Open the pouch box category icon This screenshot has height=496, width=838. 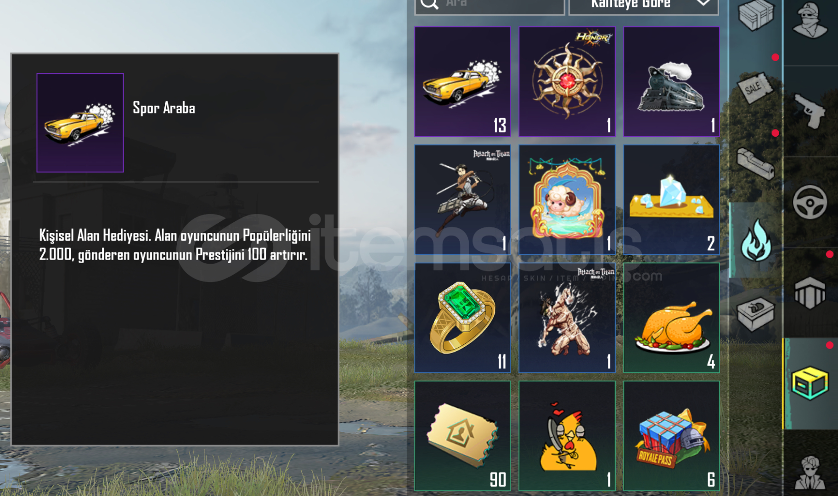coord(755,315)
